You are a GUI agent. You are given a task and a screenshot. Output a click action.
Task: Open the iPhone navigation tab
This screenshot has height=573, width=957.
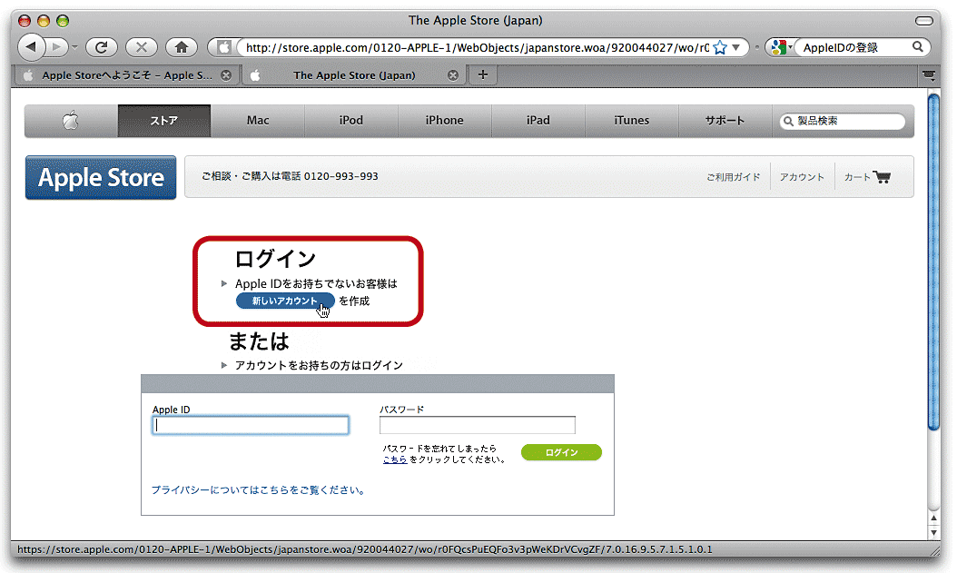click(444, 120)
